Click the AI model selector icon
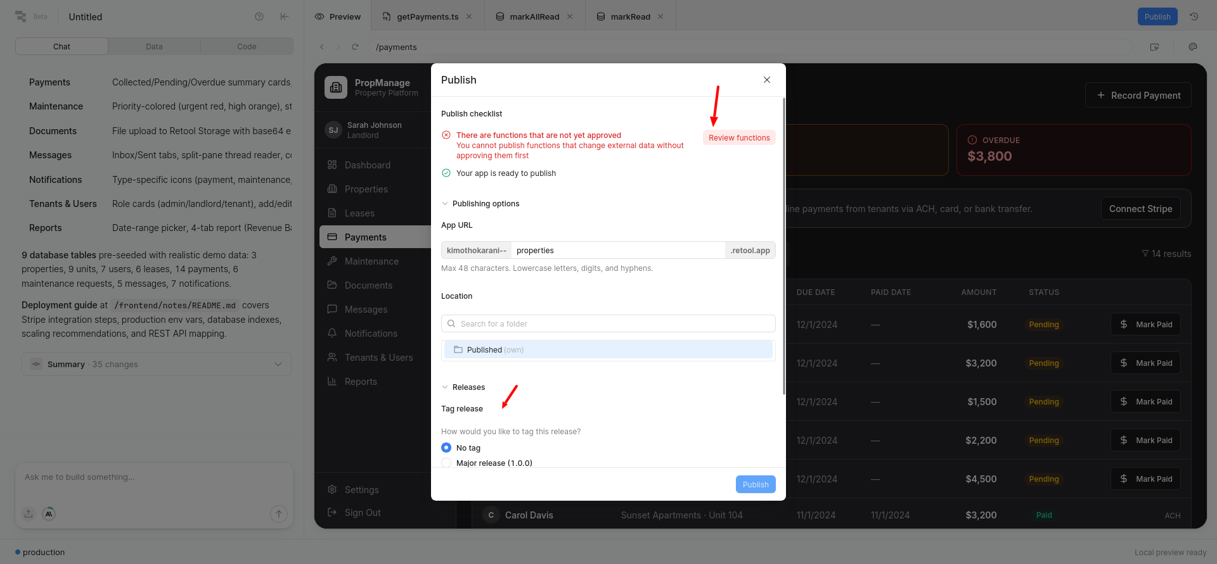This screenshot has height=564, width=1217. (49, 514)
